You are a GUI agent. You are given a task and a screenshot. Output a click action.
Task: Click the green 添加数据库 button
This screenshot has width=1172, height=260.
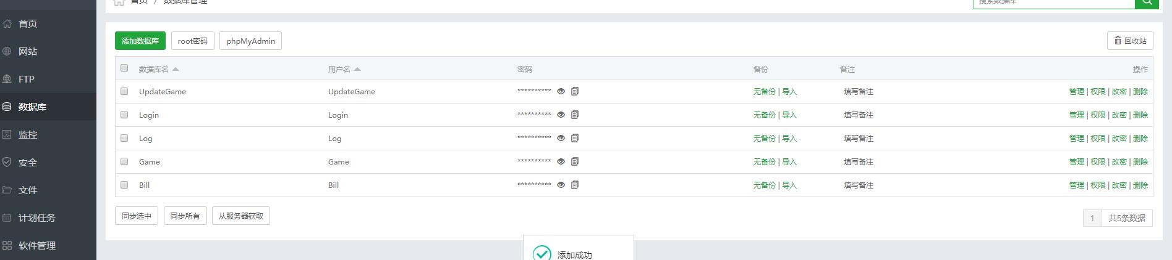[140, 41]
